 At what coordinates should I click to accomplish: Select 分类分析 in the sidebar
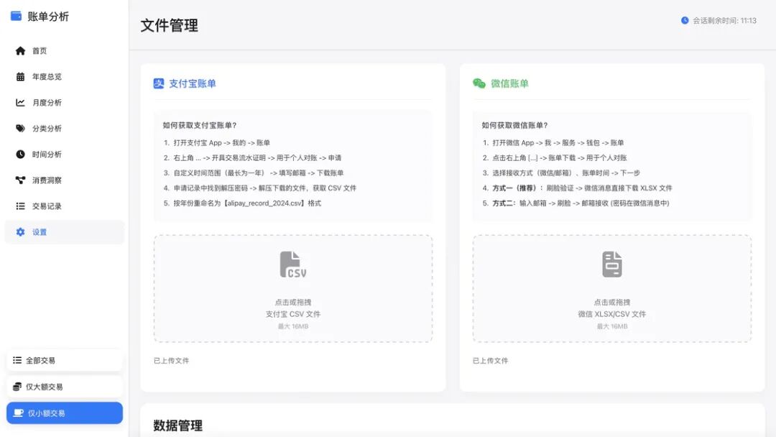(x=65, y=129)
